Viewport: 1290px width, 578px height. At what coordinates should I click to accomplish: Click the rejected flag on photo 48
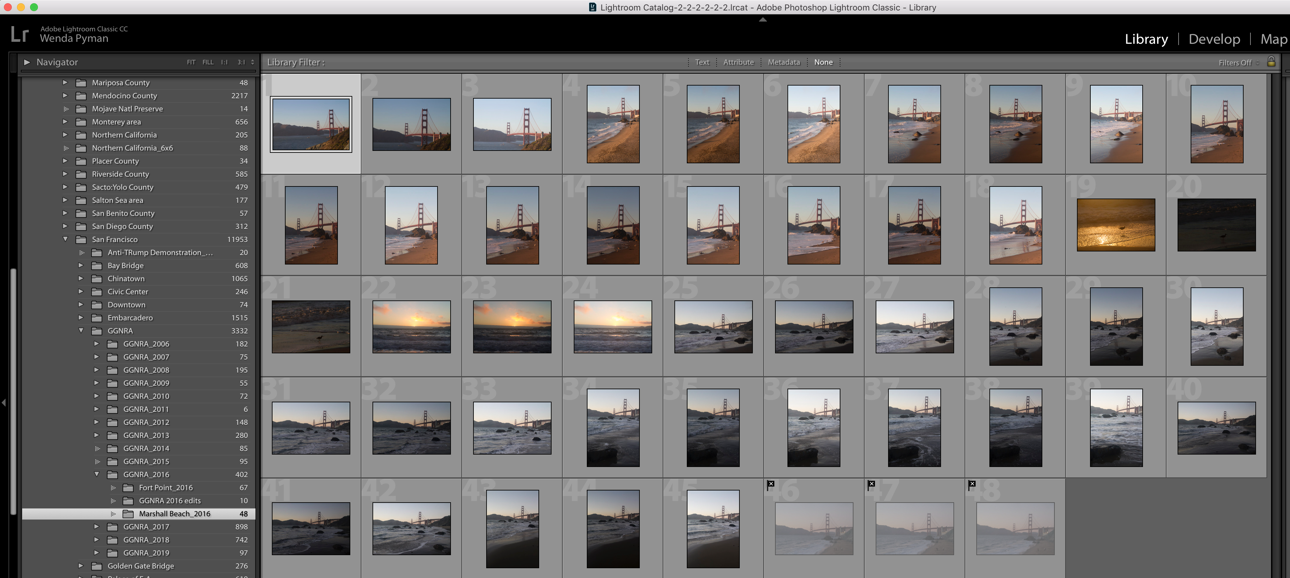[972, 484]
